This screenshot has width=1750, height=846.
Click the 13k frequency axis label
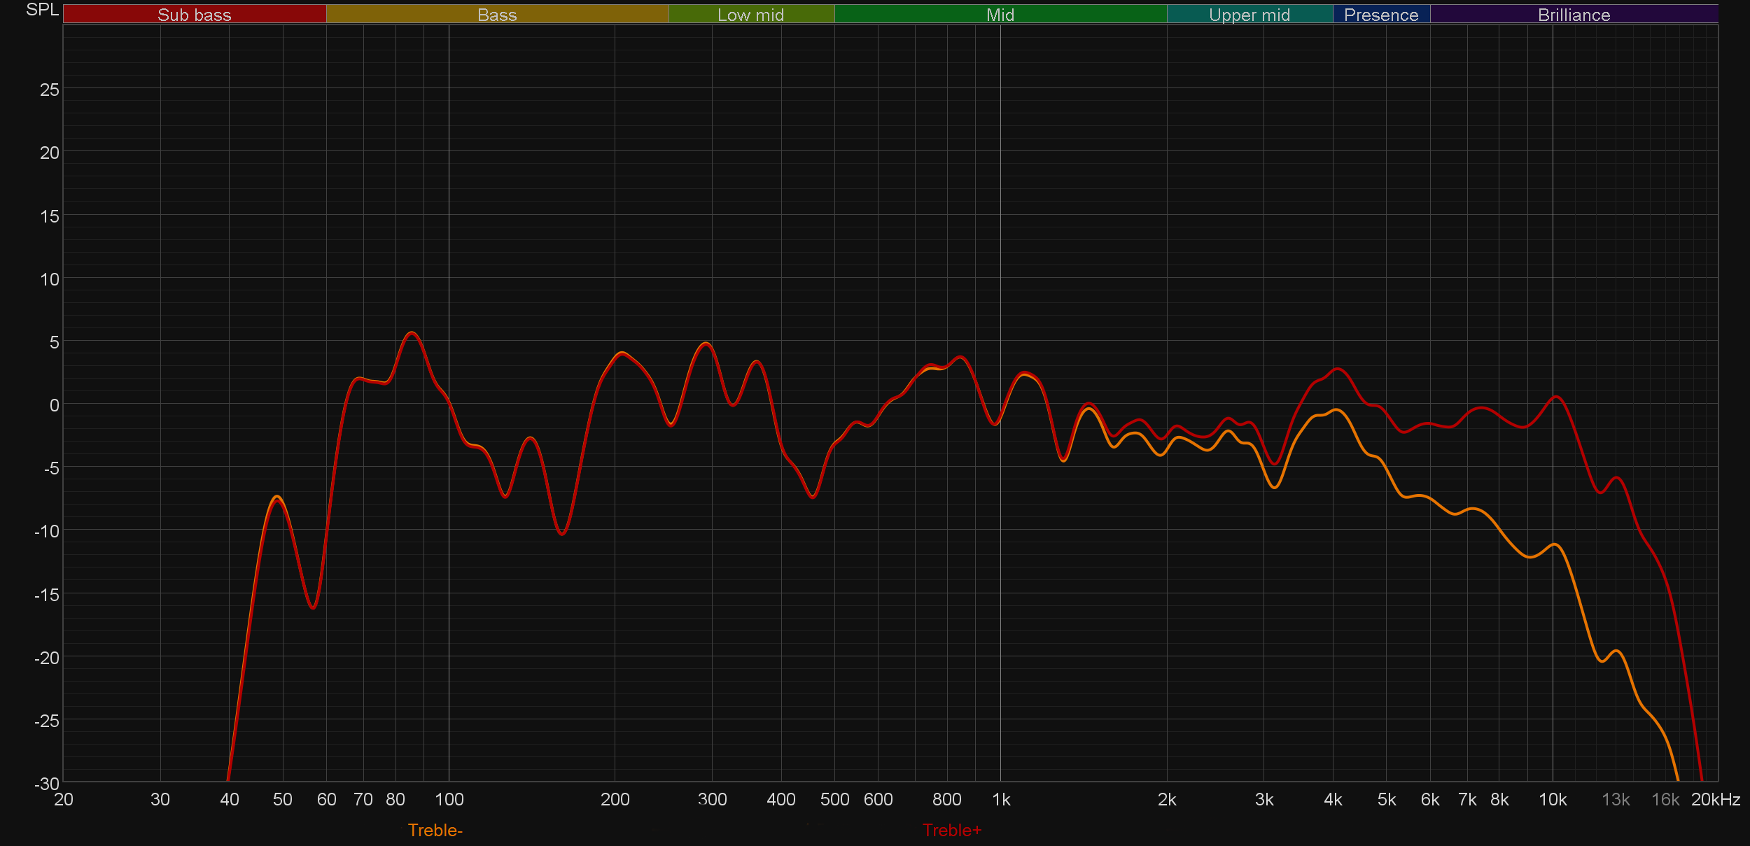pyautogui.click(x=1616, y=799)
